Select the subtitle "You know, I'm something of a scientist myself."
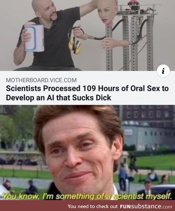 [87, 196]
